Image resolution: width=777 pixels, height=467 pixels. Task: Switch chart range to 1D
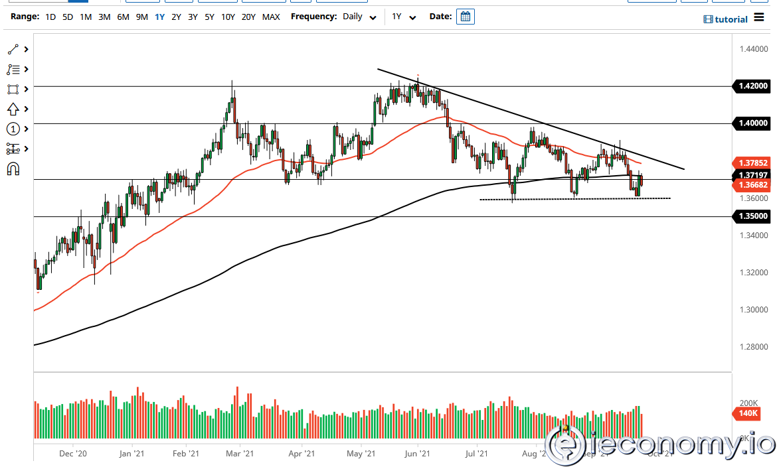tap(50, 17)
